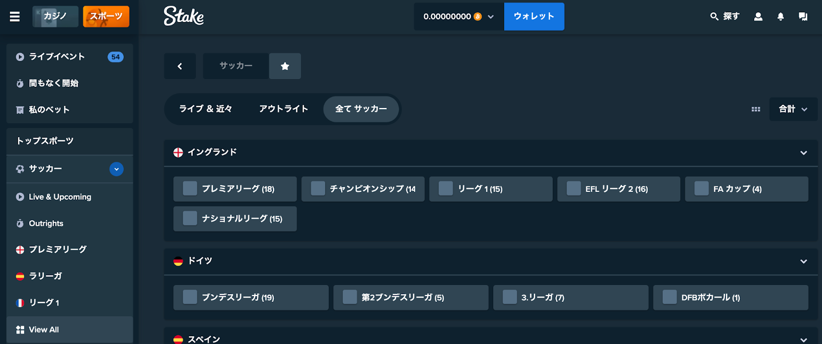
Task: Open the balance currency dropdown arrow
Action: click(x=491, y=17)
